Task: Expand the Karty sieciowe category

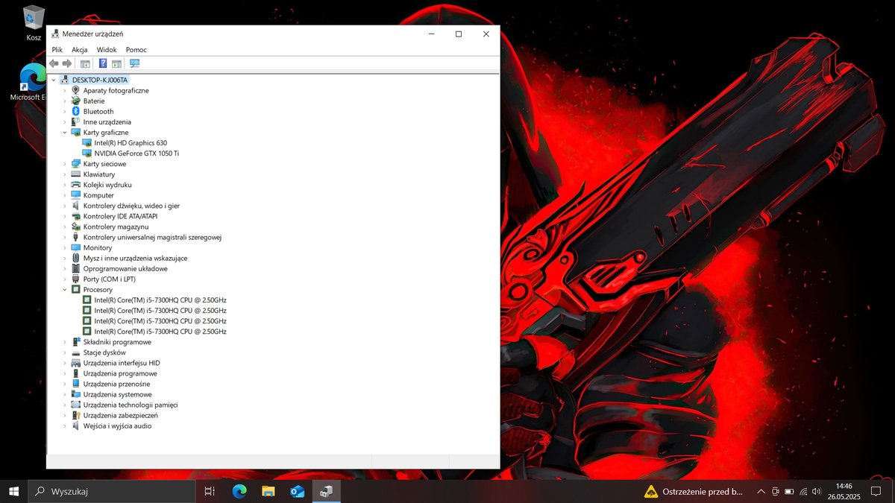Action: 65,164
